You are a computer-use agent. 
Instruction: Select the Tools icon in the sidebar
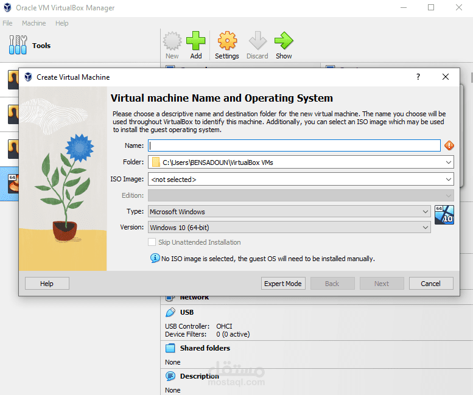pyautogui.click(x=18, y=45)
